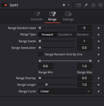
Task: Click the Range Curve label
Action: click(27, 91)
